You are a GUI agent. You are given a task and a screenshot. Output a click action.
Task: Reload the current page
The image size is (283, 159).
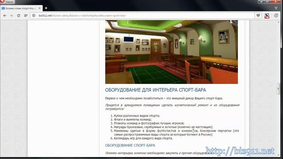(19, 16)
